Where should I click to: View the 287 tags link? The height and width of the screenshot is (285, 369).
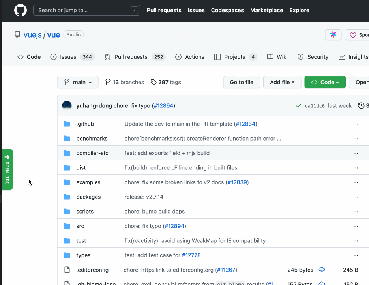[x=166, y=82]
